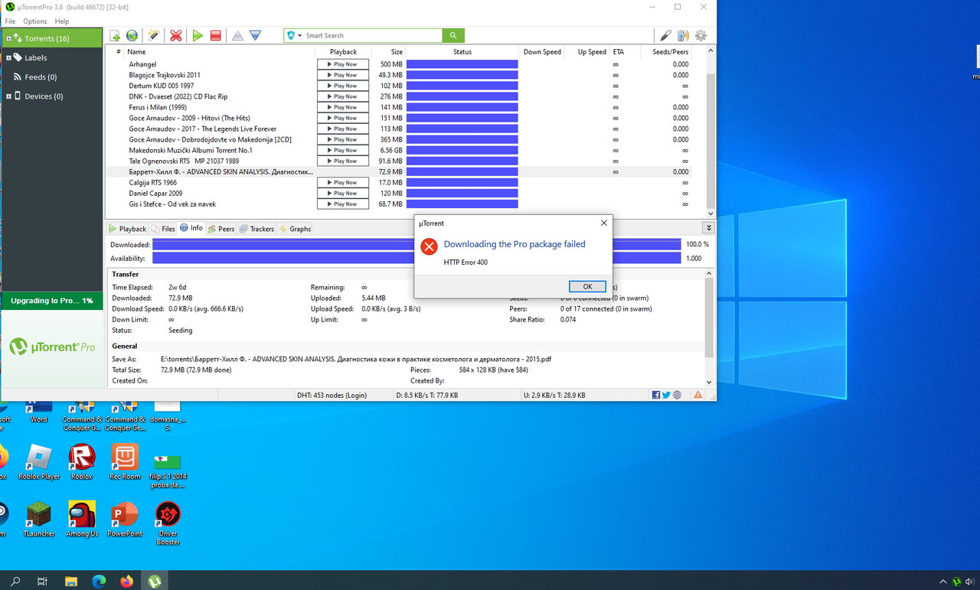Switch to the Graphs tab

[x=295, y=229]
